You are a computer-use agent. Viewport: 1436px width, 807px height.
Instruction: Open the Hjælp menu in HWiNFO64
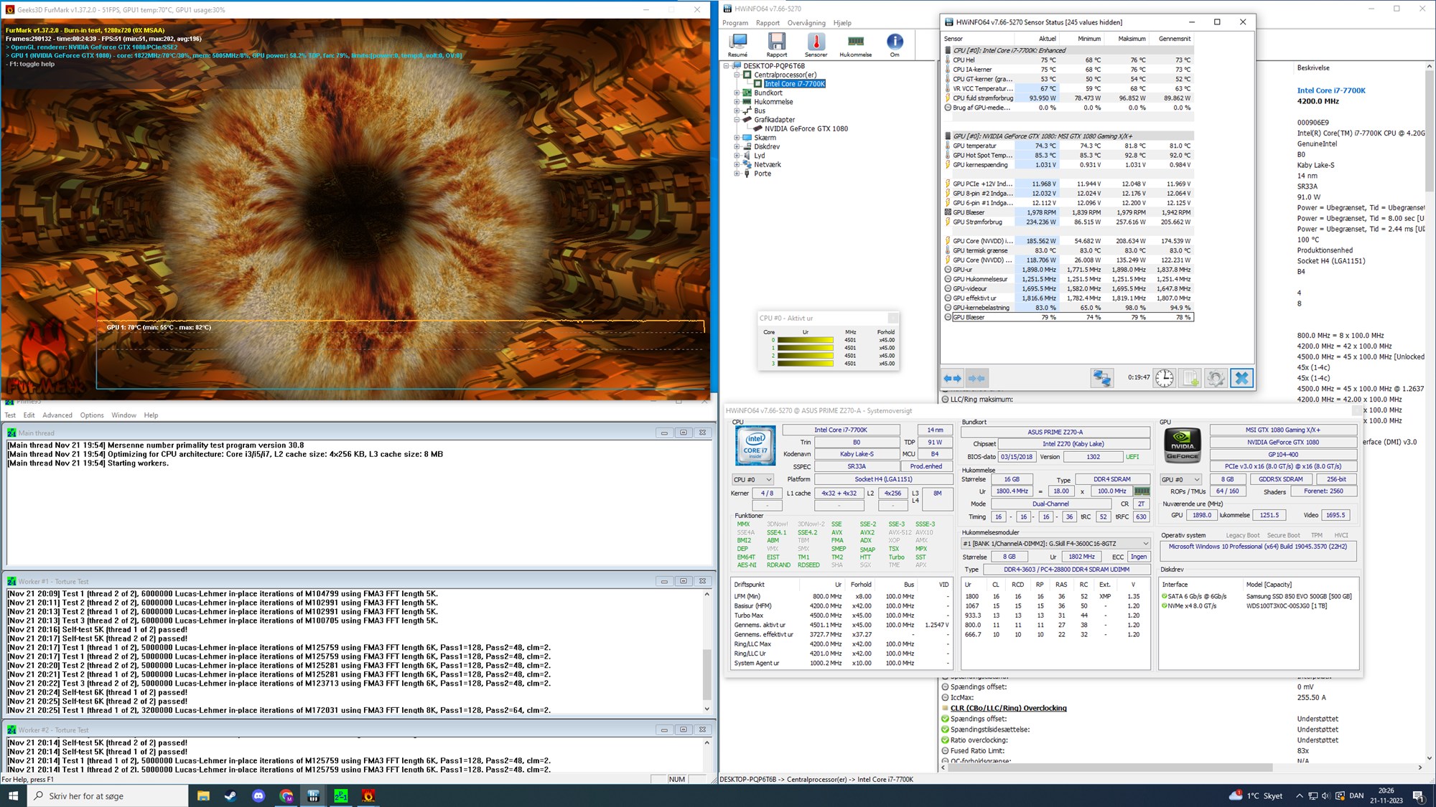pyautogui.click(x=842, y=23)
